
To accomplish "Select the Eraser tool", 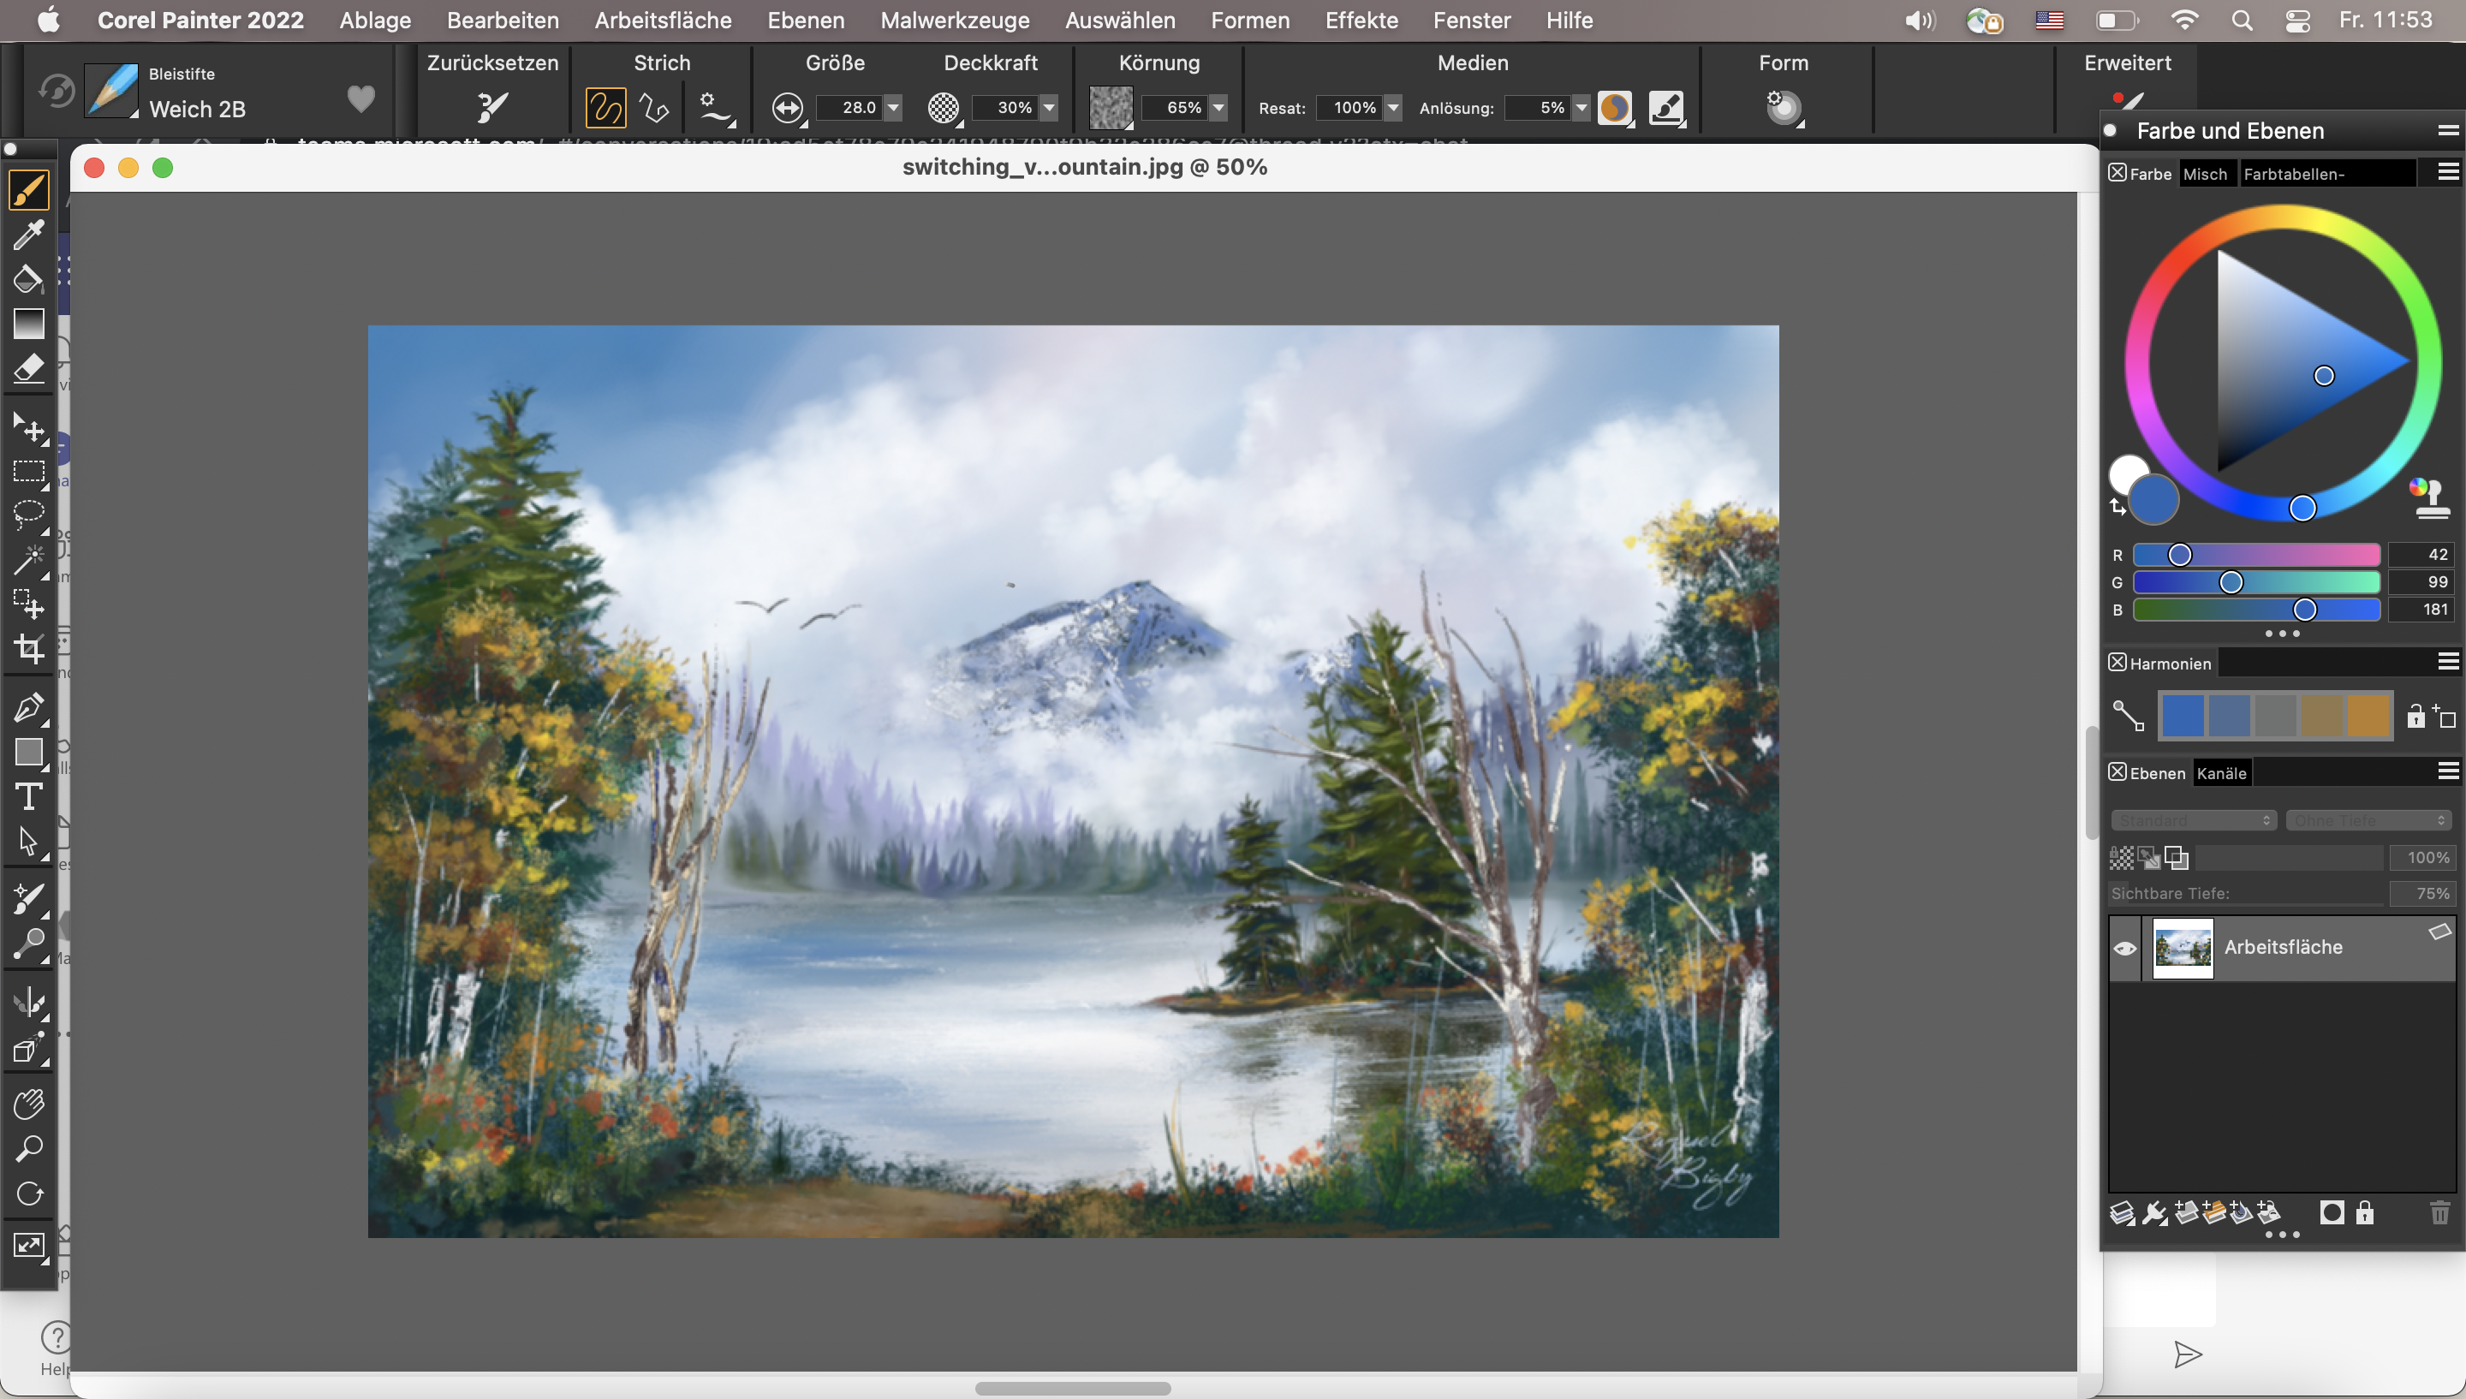I will pos(29,369).
